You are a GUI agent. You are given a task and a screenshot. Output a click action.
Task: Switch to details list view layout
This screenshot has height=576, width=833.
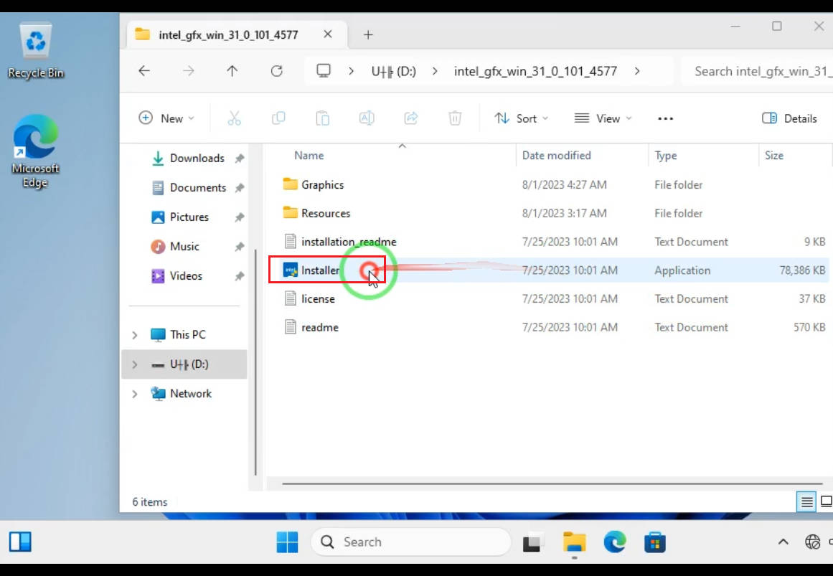point(807,501)
